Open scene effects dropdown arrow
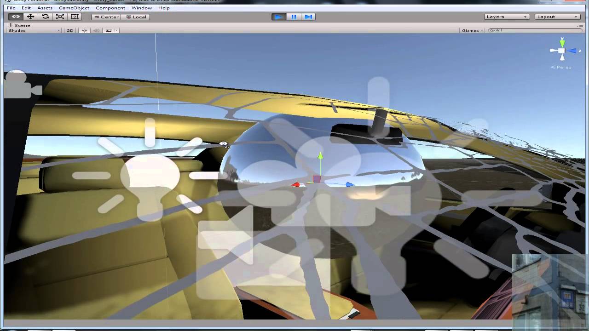Viewport: 589px width, 331px height. 116,30
